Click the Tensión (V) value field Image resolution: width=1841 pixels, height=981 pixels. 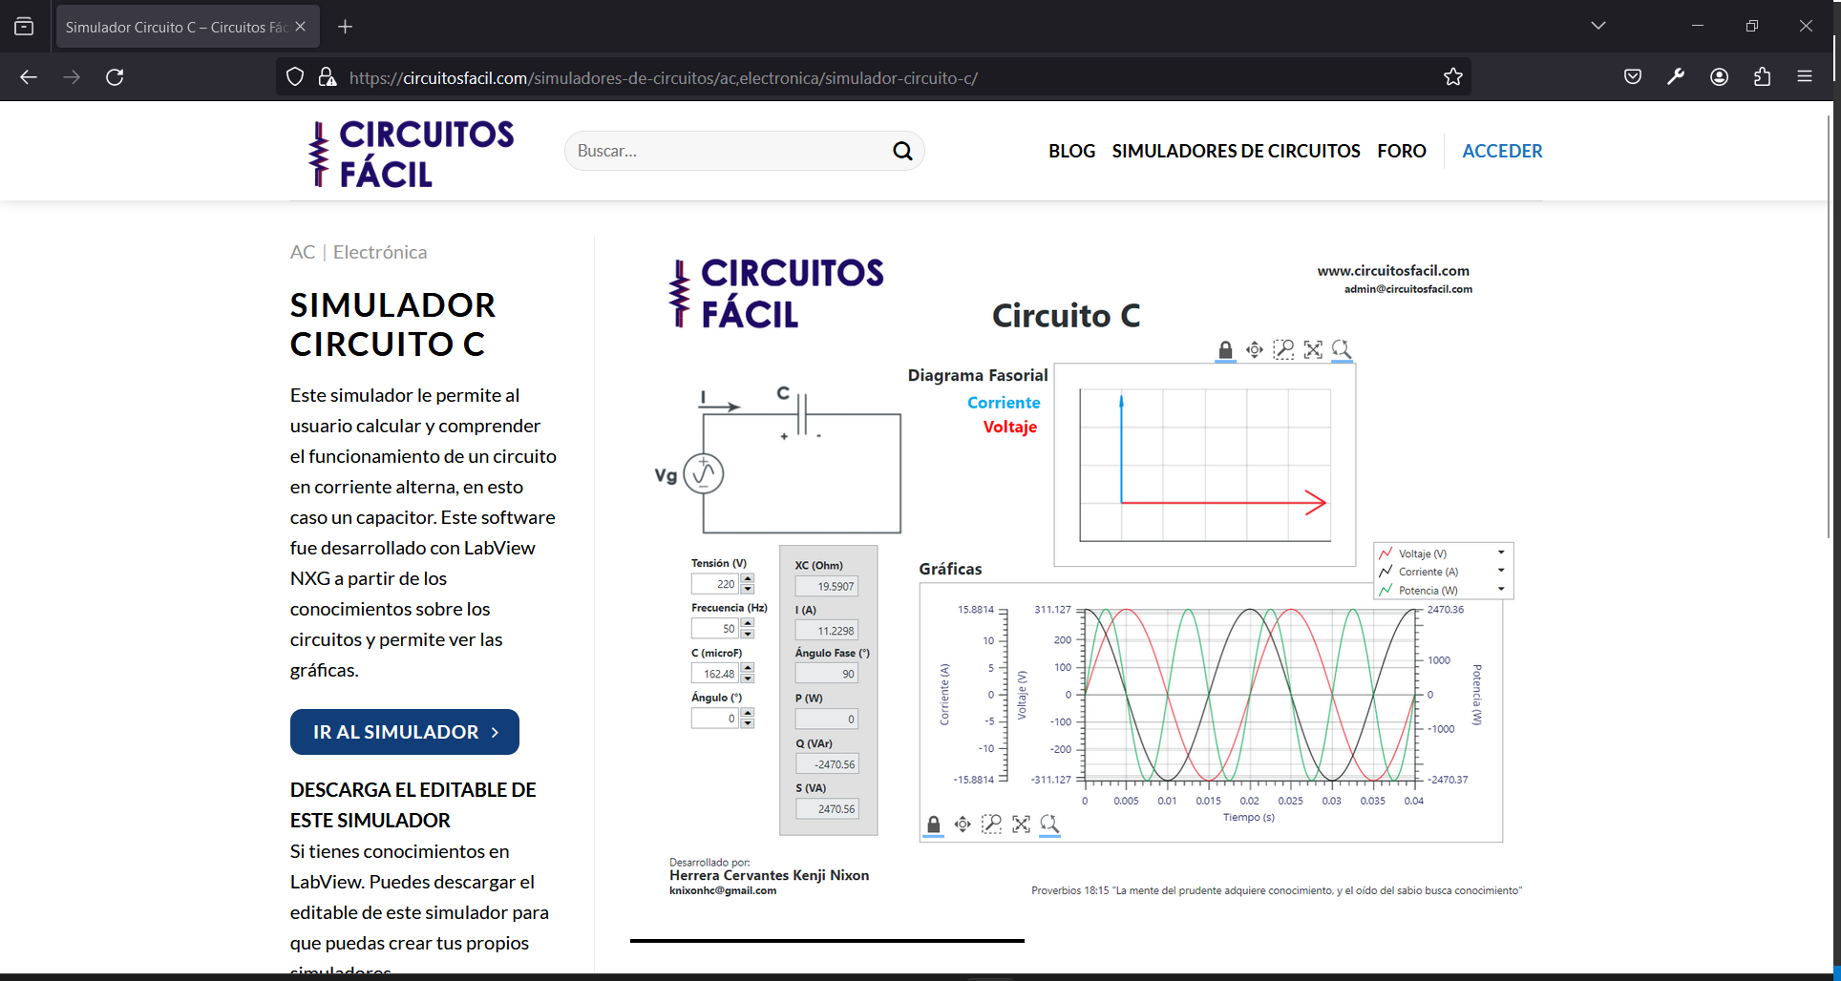click(715, 584)
